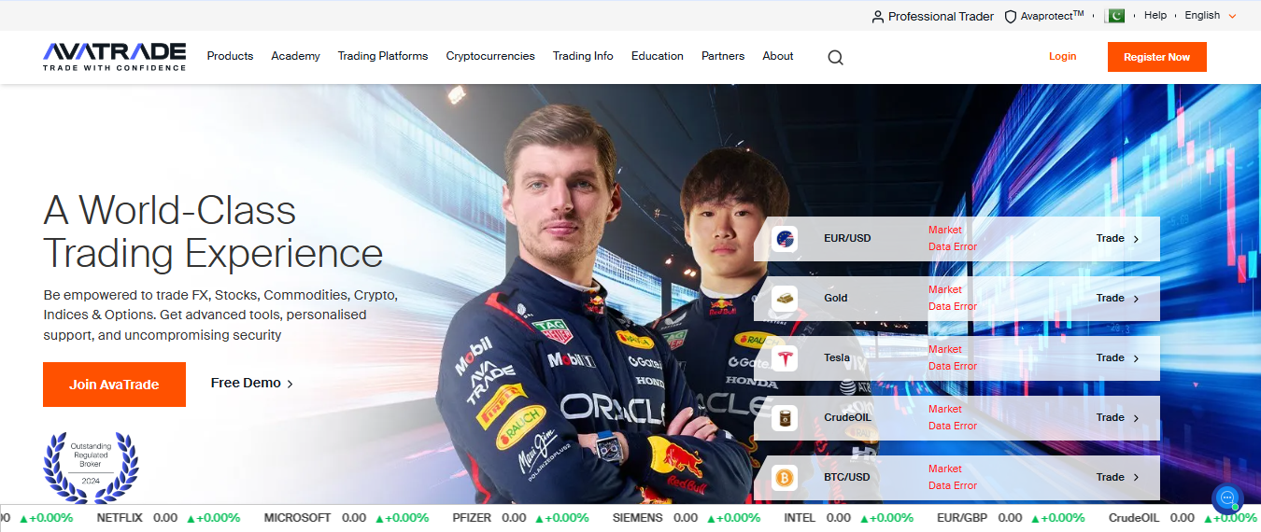Image resolution: width=1261 pixels, height=532 pixels.
Task: Click Professional Trader text link
Action: click(941, 17)
